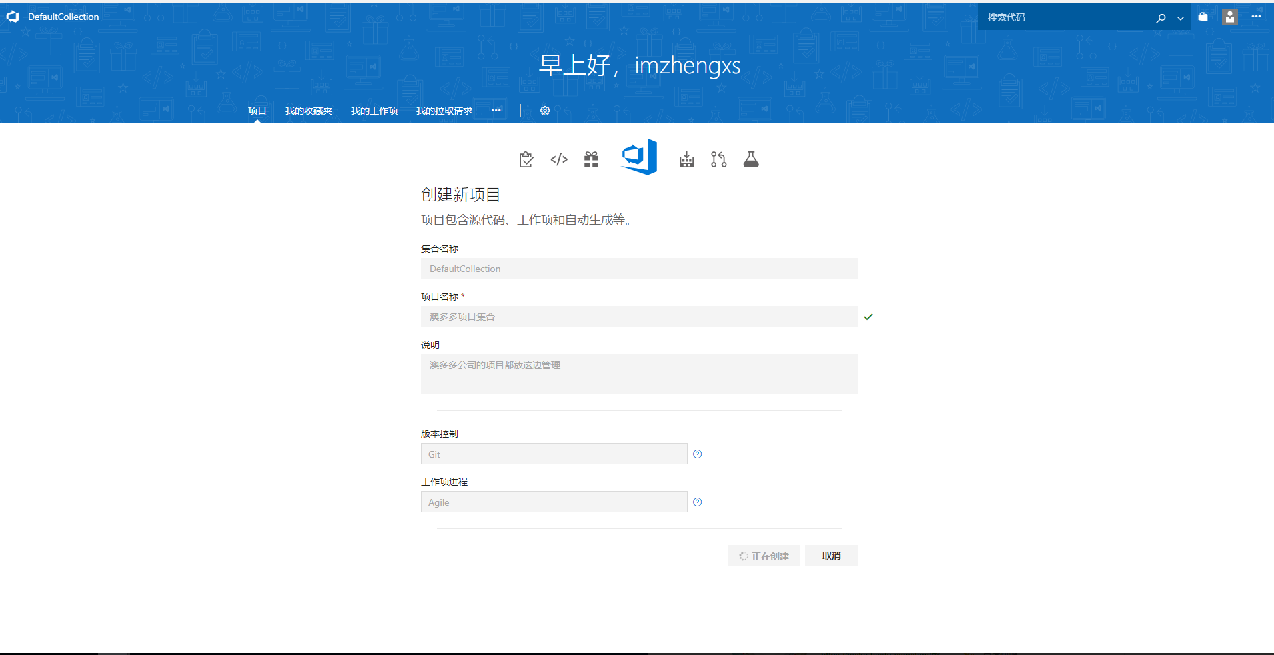Click the code brackets icon
The width and height of the screenshot is (1274, 655).
[559, 159]
